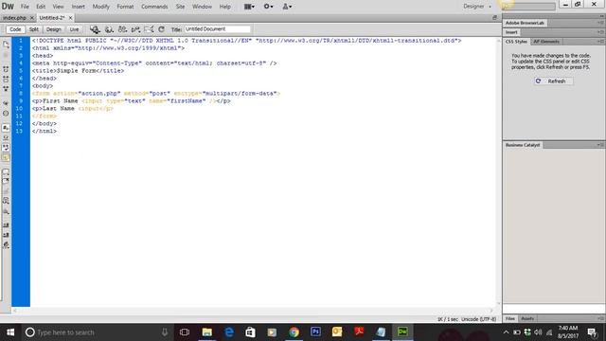Click the Balance Braces coding icon

6,114
